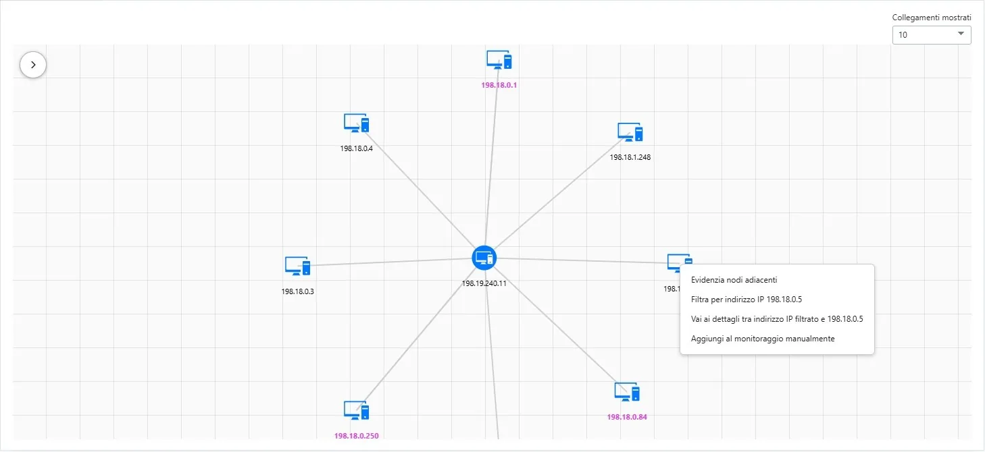
Task: Click the 198.18.0.1 label
Action: (x=499, y=86)
